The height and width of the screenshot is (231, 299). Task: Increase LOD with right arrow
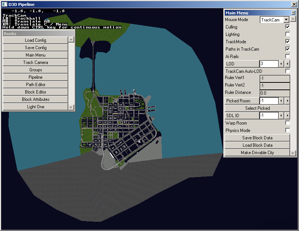pos(287,64)
